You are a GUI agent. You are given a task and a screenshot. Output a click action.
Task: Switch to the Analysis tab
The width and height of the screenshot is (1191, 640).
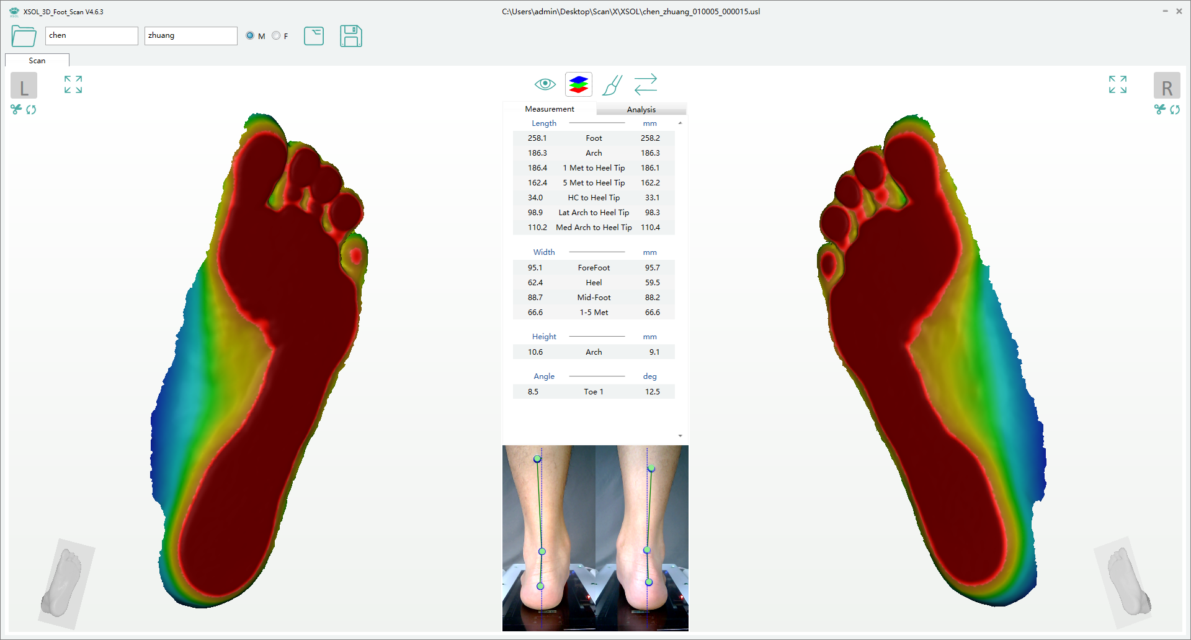(x=641, y=109)
